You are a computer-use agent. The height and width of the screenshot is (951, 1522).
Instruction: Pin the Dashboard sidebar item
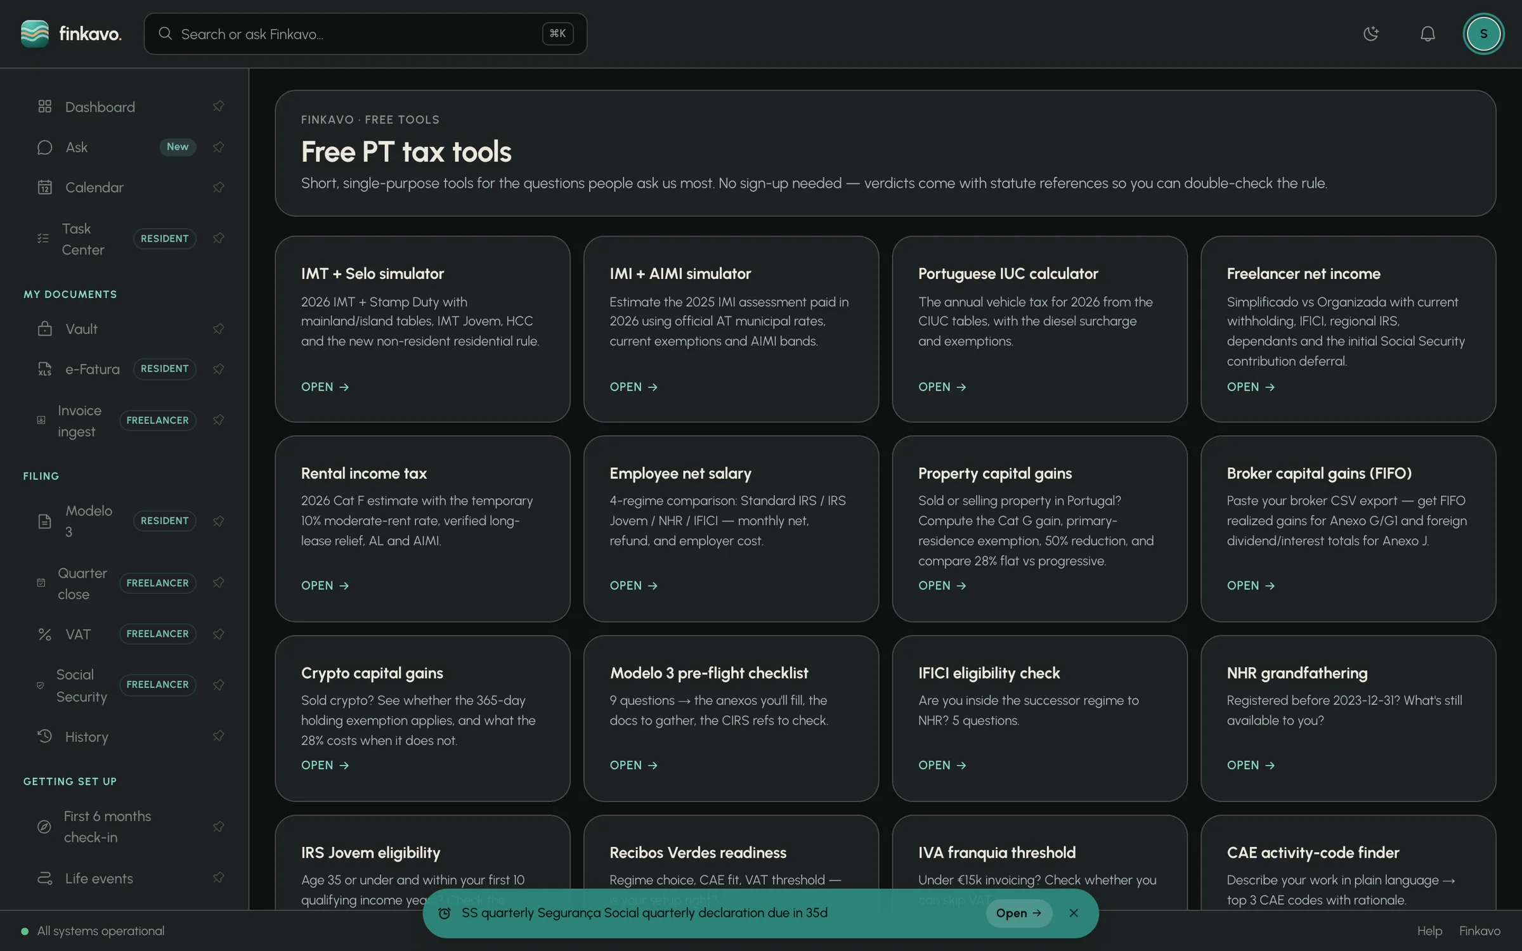219,106
